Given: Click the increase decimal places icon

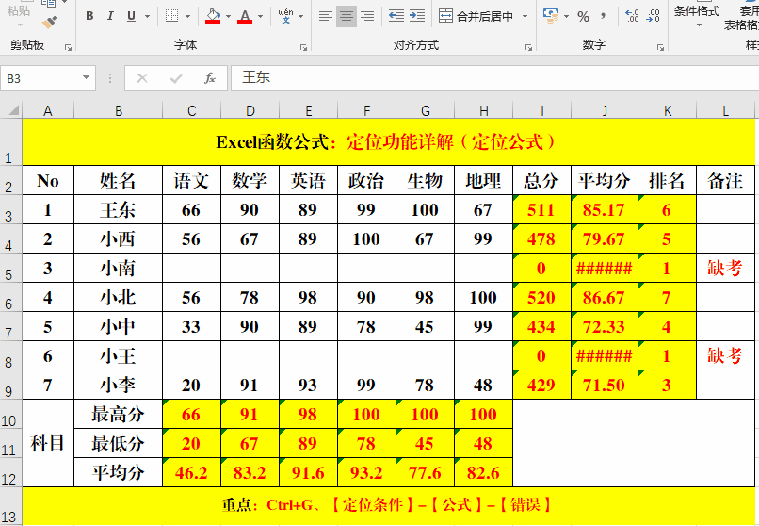Looking at the screenshot, I should pyautogui.click(x=631, y=16).
